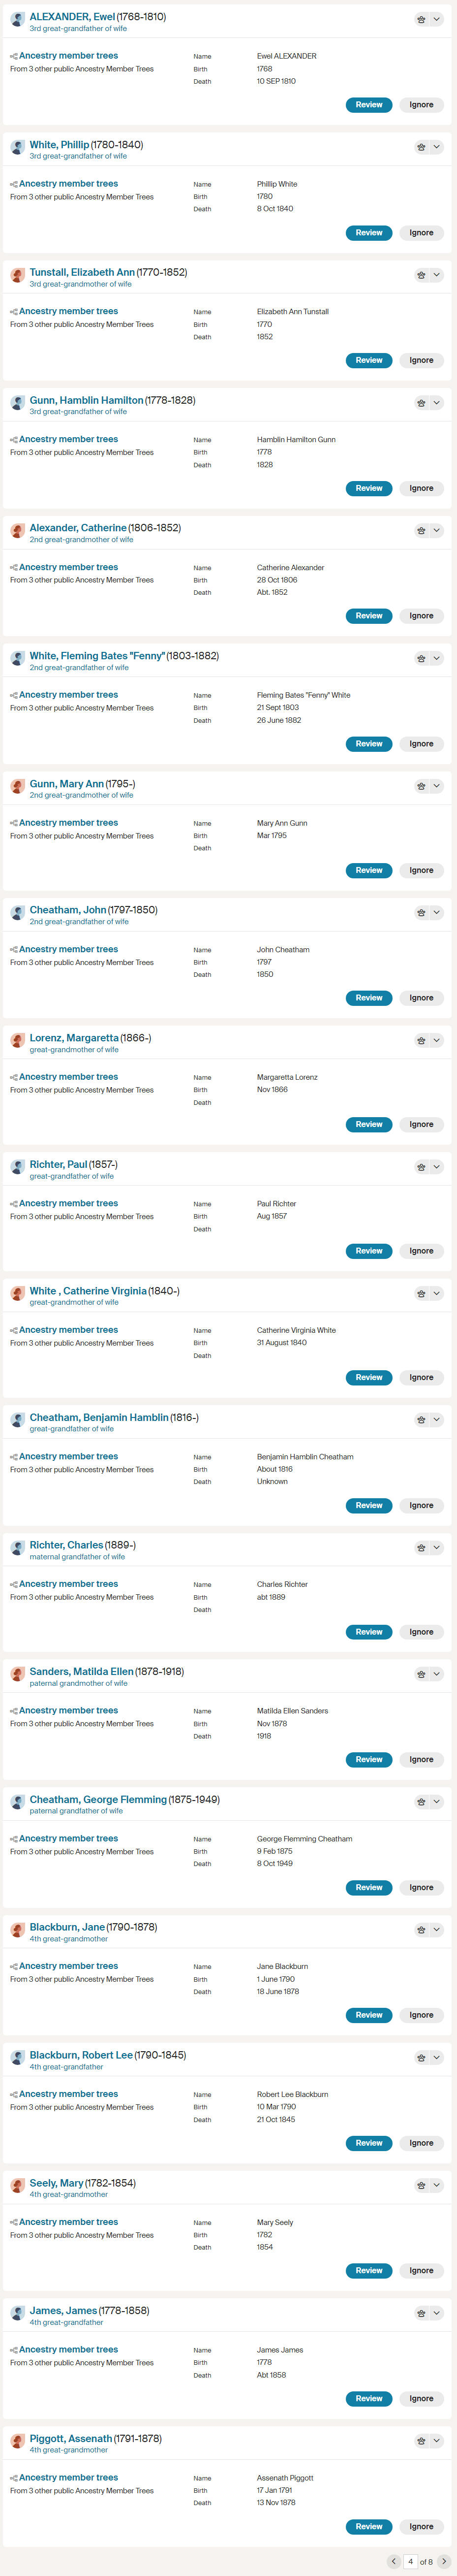This screenshot has width=457, height=2576.
Task: Open Ancestry member trees link under James, James
Action: point(68,2350)
